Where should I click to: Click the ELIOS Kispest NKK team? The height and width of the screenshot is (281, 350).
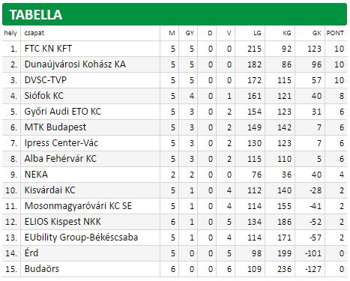(x=63, y=222)
